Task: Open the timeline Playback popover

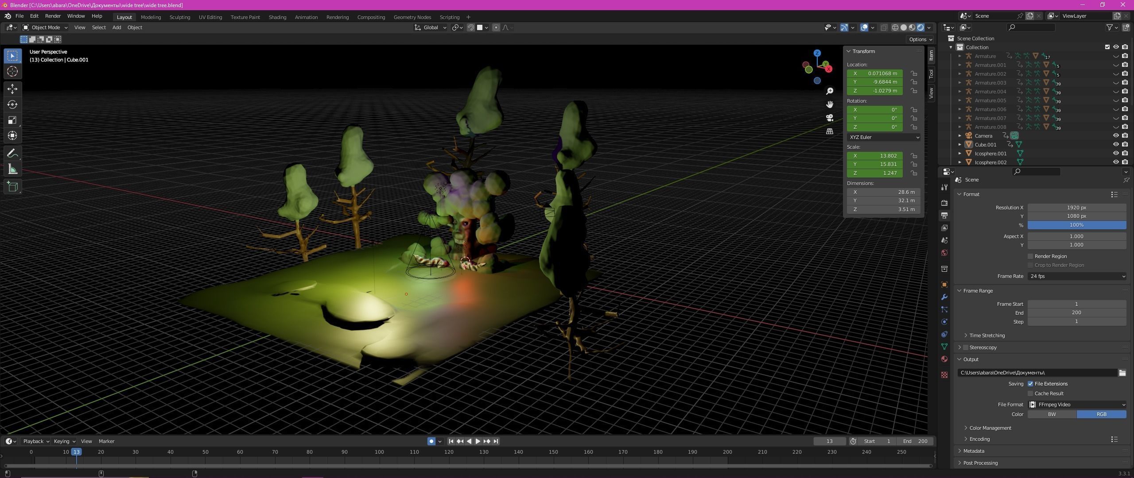Action: click(35, 441)
